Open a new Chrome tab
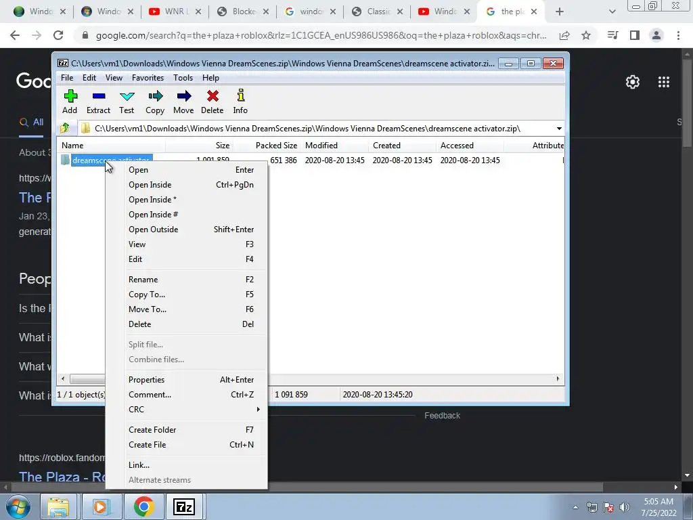The image size is (693, 520). [x=560, y=12]
